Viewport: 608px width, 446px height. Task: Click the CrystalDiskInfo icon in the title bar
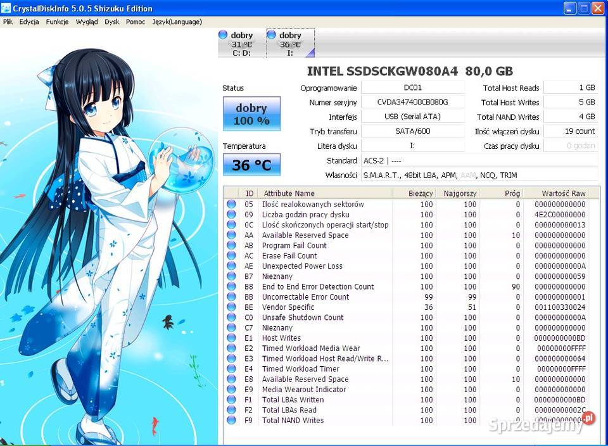[x=6, y=6]
